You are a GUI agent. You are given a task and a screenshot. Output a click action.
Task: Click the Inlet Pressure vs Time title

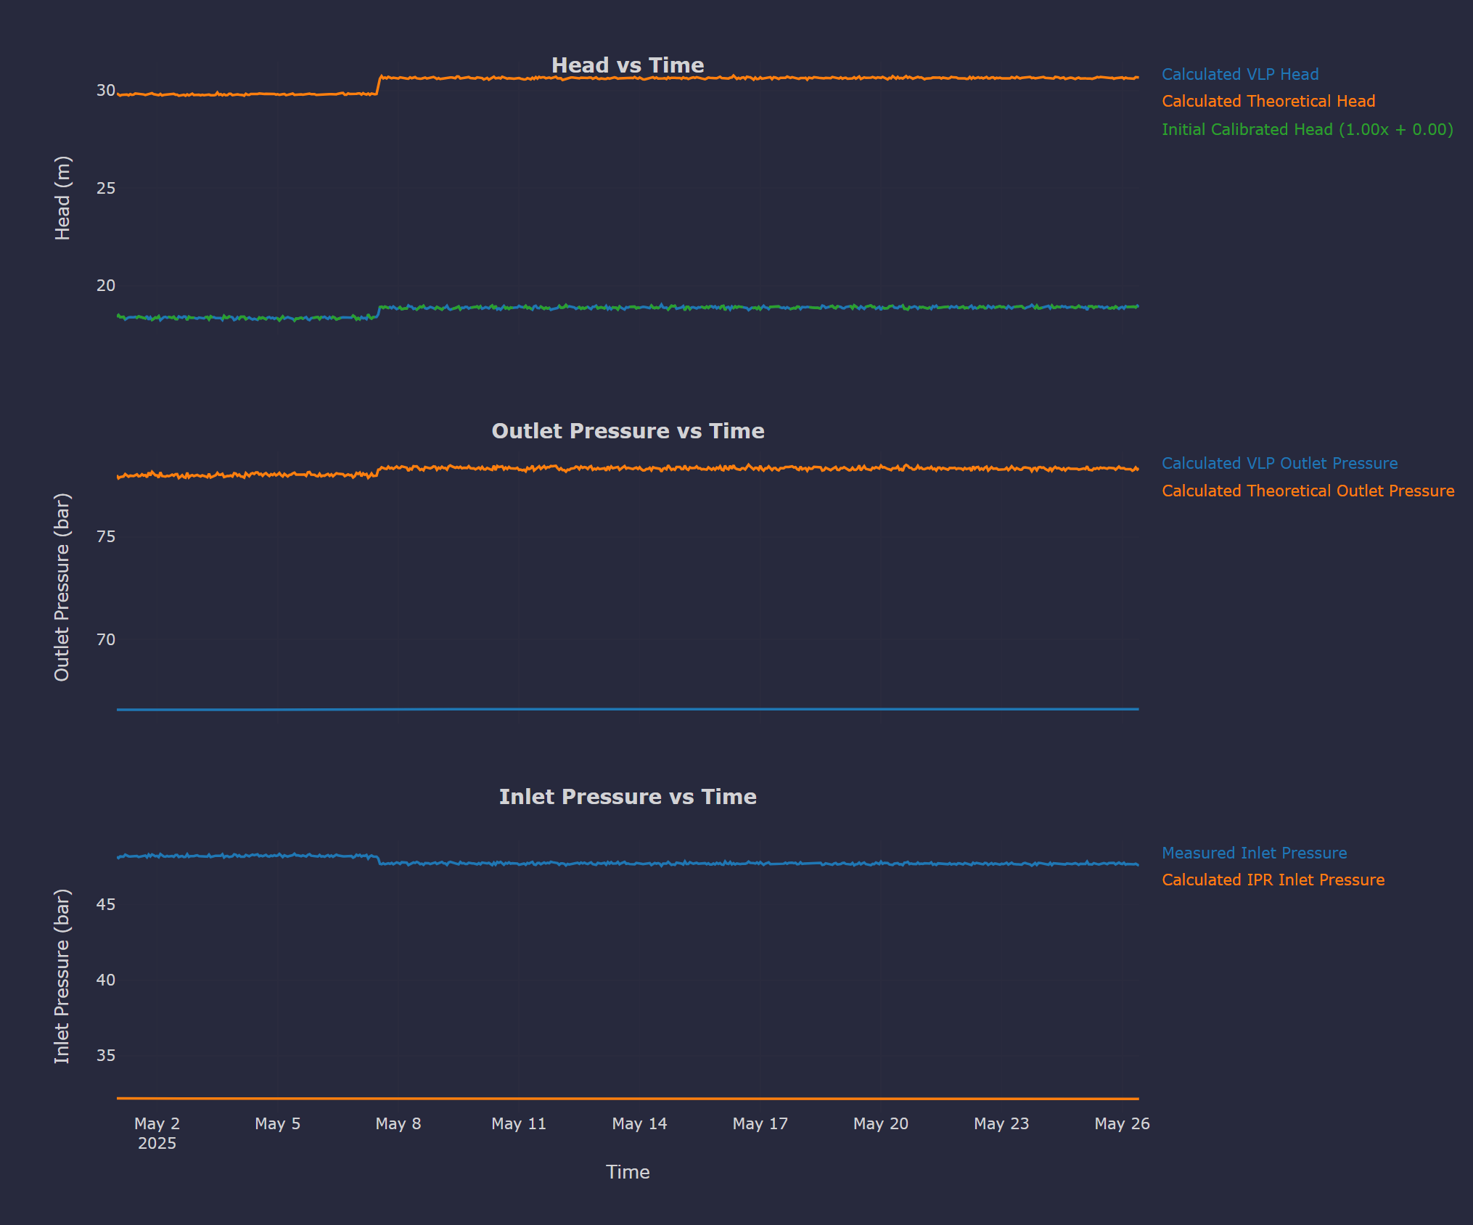627,797
